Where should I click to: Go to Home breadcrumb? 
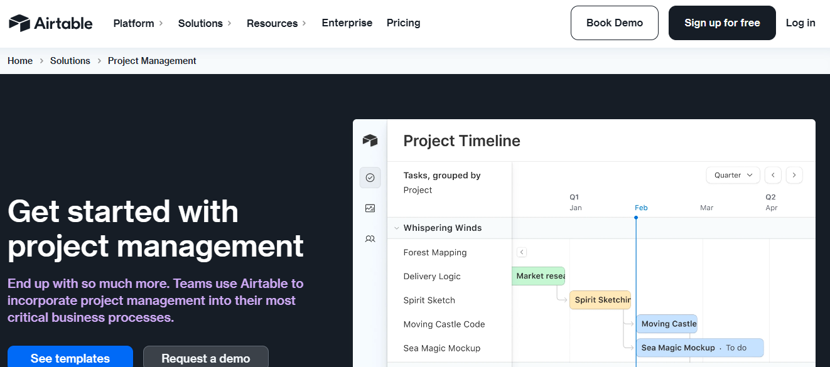tap(20, 61)
